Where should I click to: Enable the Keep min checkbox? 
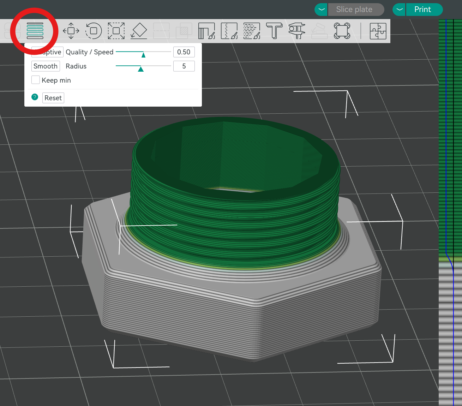[x=36, y=80]
